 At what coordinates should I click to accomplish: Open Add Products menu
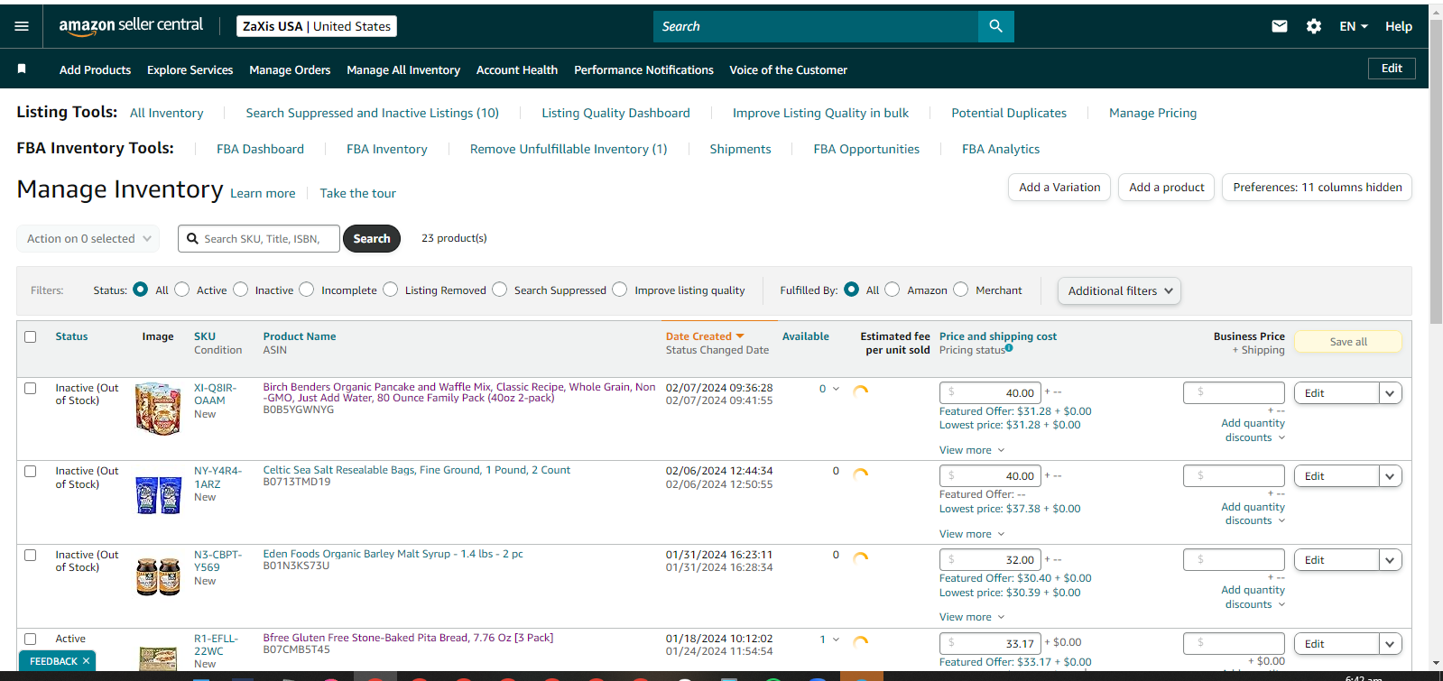pyautogui.click(x=95, y=69)
